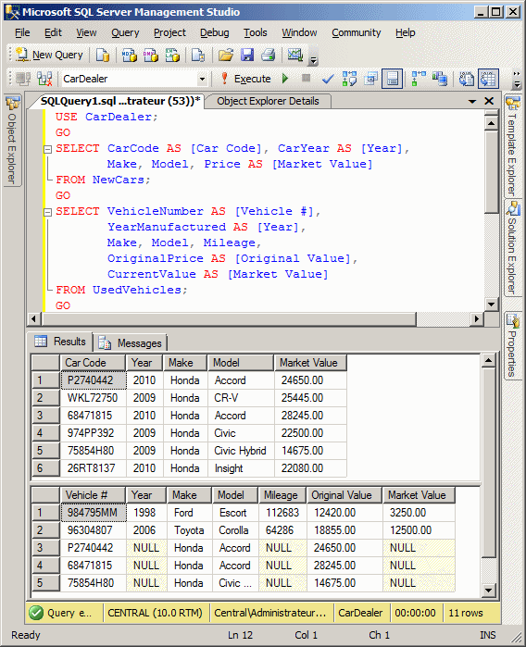
Task: Select the Toyota make cell
Action: (190, 530)
